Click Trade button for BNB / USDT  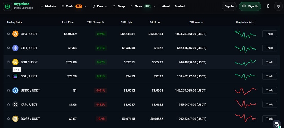pyautogui.click(x=269, y=62)
